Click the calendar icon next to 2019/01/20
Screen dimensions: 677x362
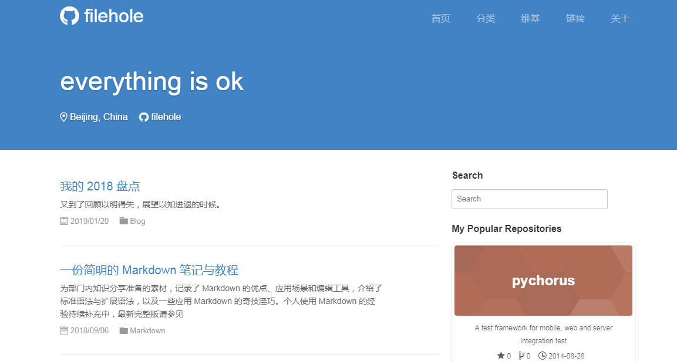[64, 221]
